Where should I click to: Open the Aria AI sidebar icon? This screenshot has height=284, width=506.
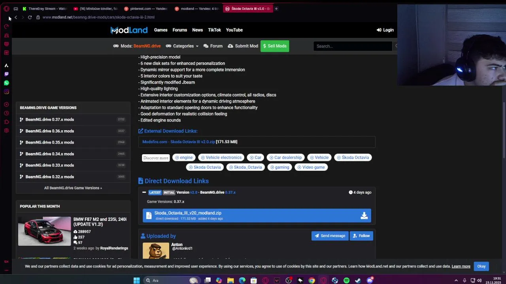coord(6,65)
